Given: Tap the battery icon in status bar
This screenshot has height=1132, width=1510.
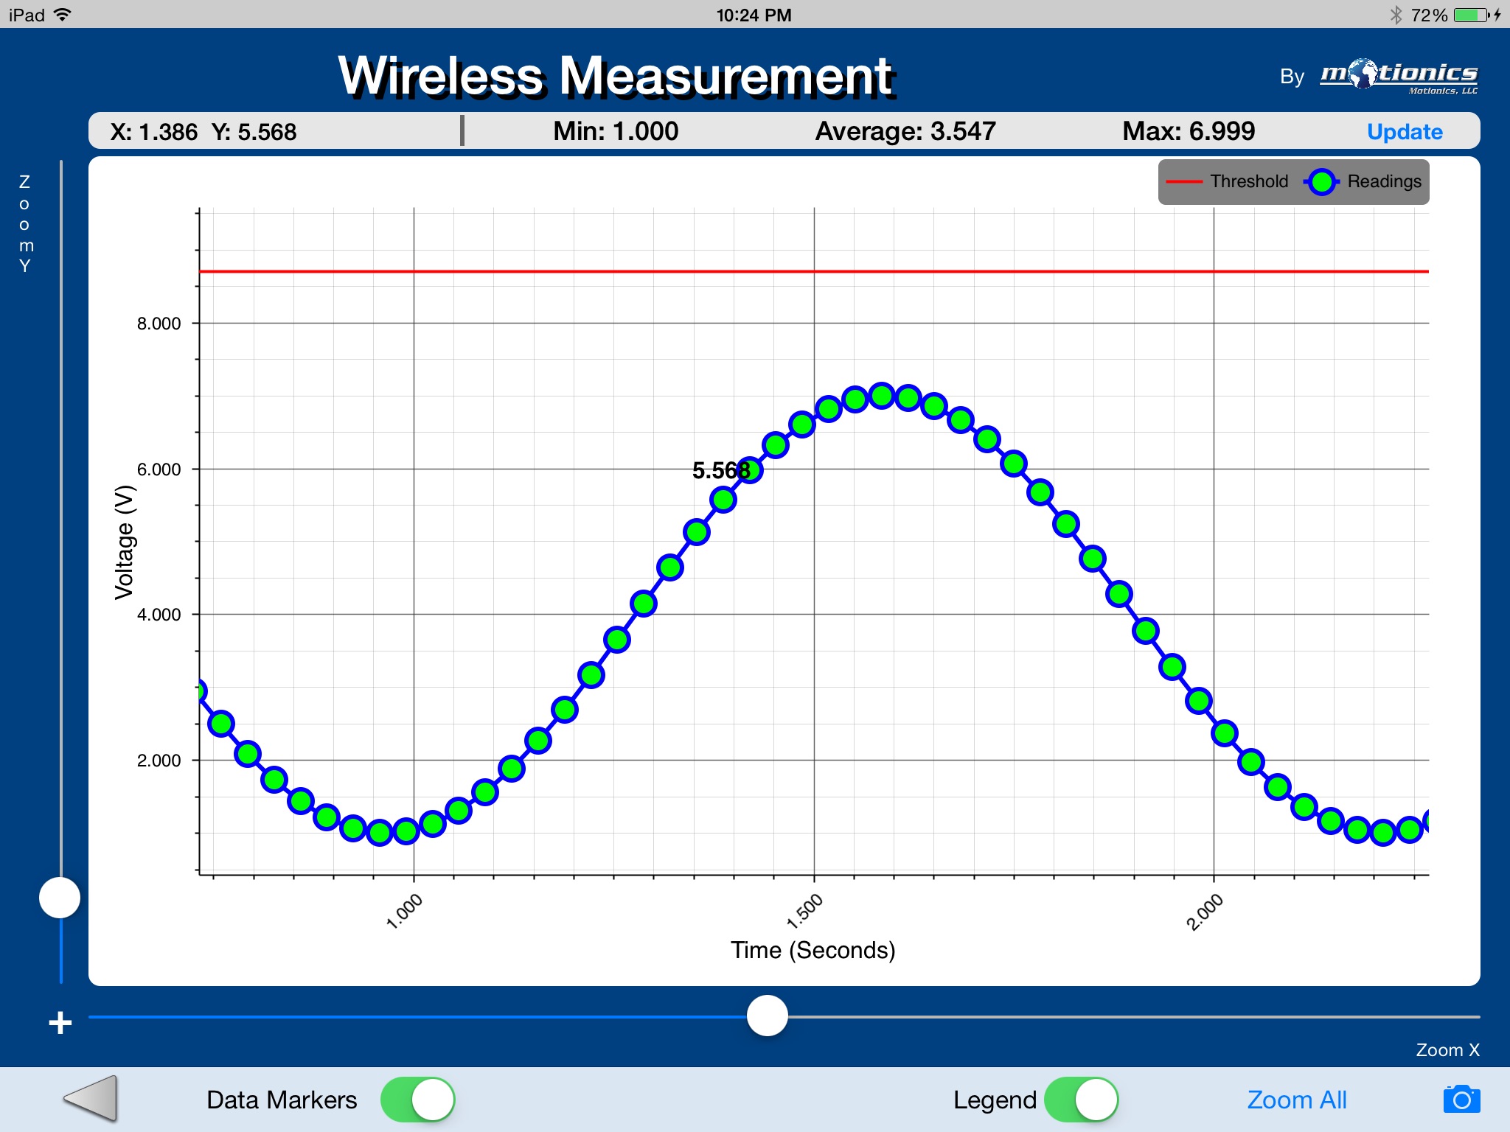Looking at the screenshot, I should (x=1471, y=15).
